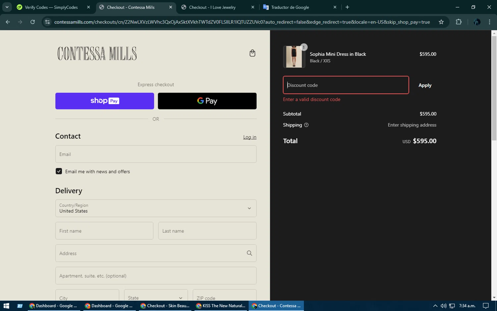Image resolution: width=497 pixels, height=311 pixels.
Task: Open the Chrome three-dot menu
Action: pos(489,22)
